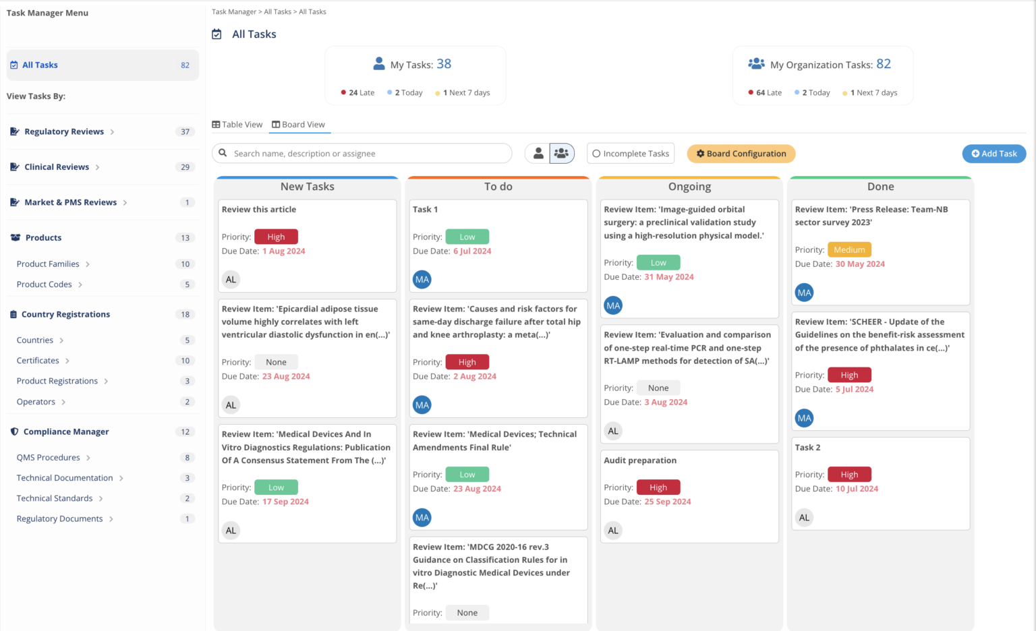Click the gear icon in Board Configuration

(701, 153)
